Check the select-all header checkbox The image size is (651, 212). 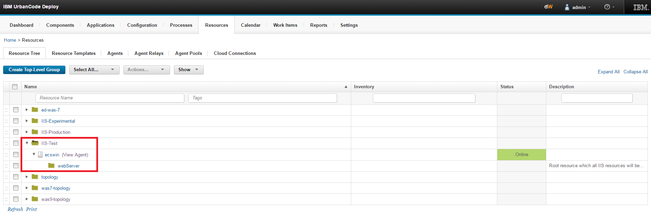(15, 87)
